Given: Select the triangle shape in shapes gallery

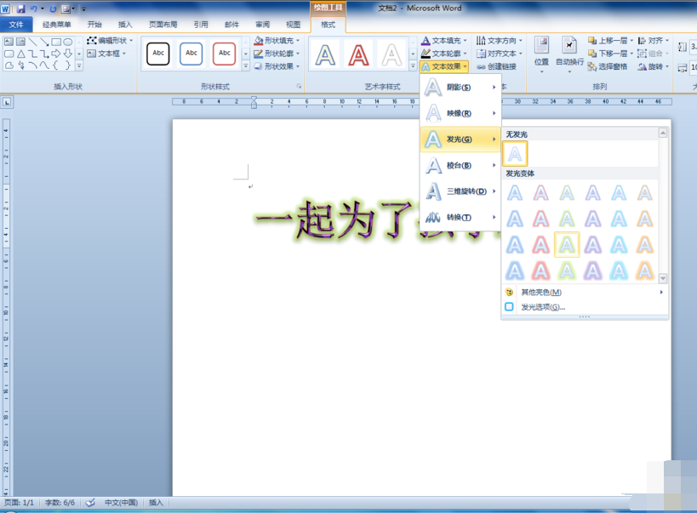Looking at the screenshot, I should pos(21,54).
